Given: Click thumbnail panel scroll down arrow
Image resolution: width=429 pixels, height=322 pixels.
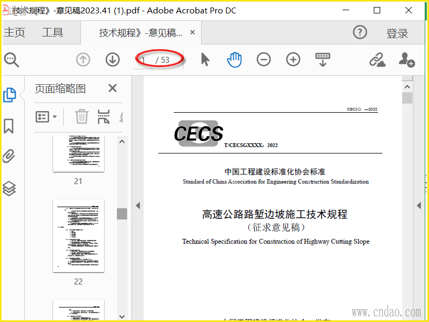Looking at the screenshot, I should click(x=122, y=317).
